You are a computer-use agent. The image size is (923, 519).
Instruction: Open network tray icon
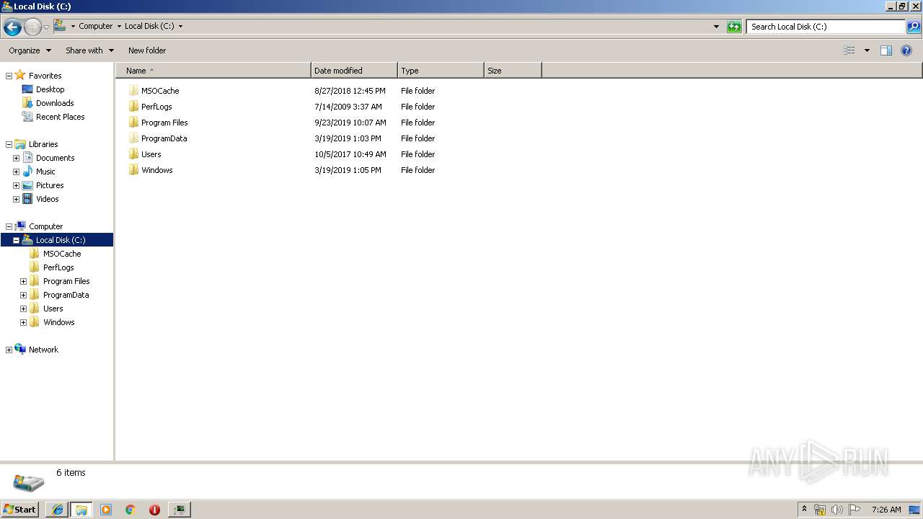point(820,510)
